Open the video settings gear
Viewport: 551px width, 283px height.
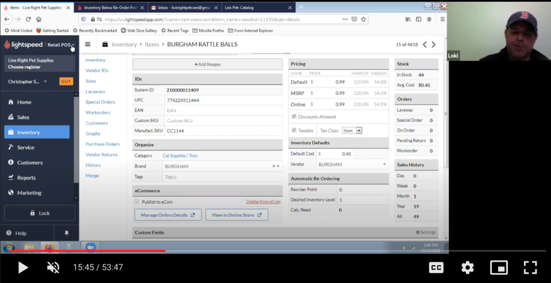[x=468, y=267]
